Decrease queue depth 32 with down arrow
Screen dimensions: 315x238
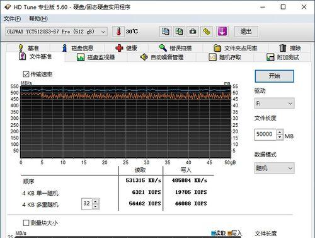tap(96, 206)
